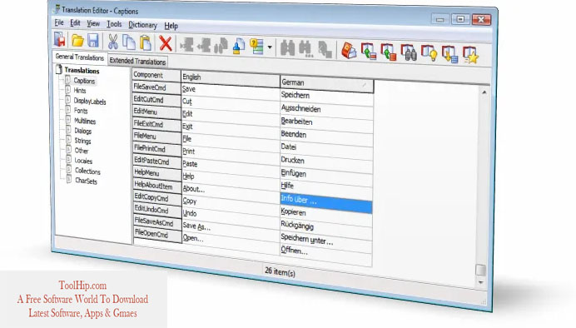Select Strings in the tree
This screenshot has width=576, height=328.
[82, 141]
